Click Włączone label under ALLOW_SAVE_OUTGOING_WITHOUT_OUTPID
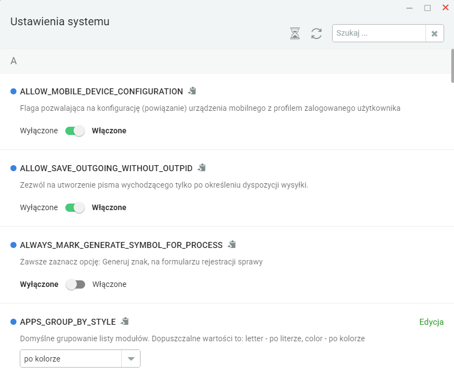454x378 pixels. point(109,207)
